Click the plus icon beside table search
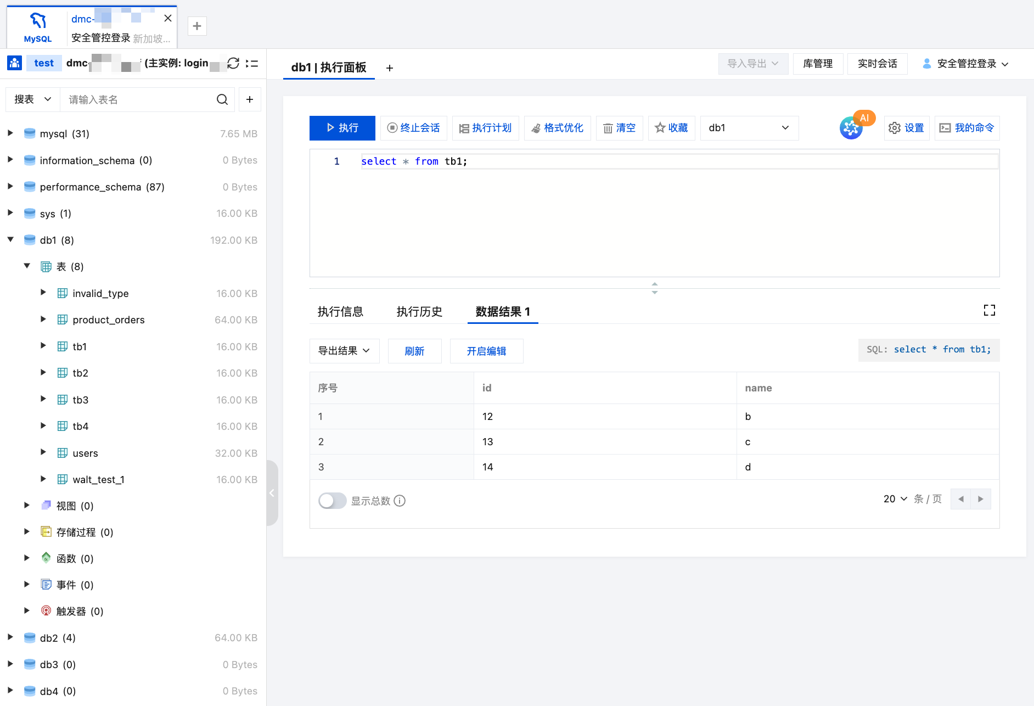The image size is (1034, 706). pos(250,99)
